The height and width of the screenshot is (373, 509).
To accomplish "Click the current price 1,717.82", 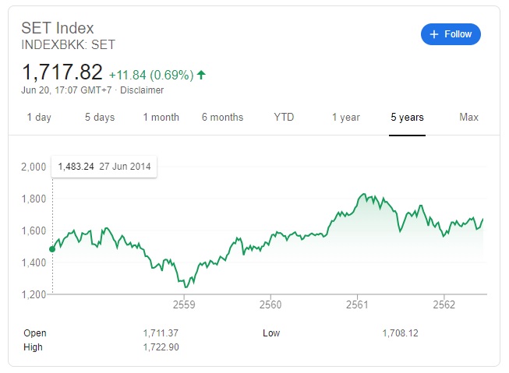I will pyautogui.click(x=62, y=73).
